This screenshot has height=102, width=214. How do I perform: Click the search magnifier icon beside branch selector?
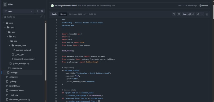42,11
